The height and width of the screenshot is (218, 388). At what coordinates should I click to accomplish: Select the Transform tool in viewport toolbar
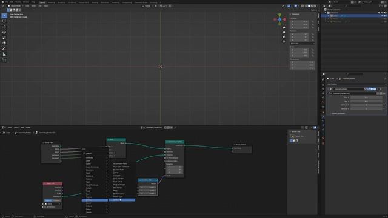[4, 43]
